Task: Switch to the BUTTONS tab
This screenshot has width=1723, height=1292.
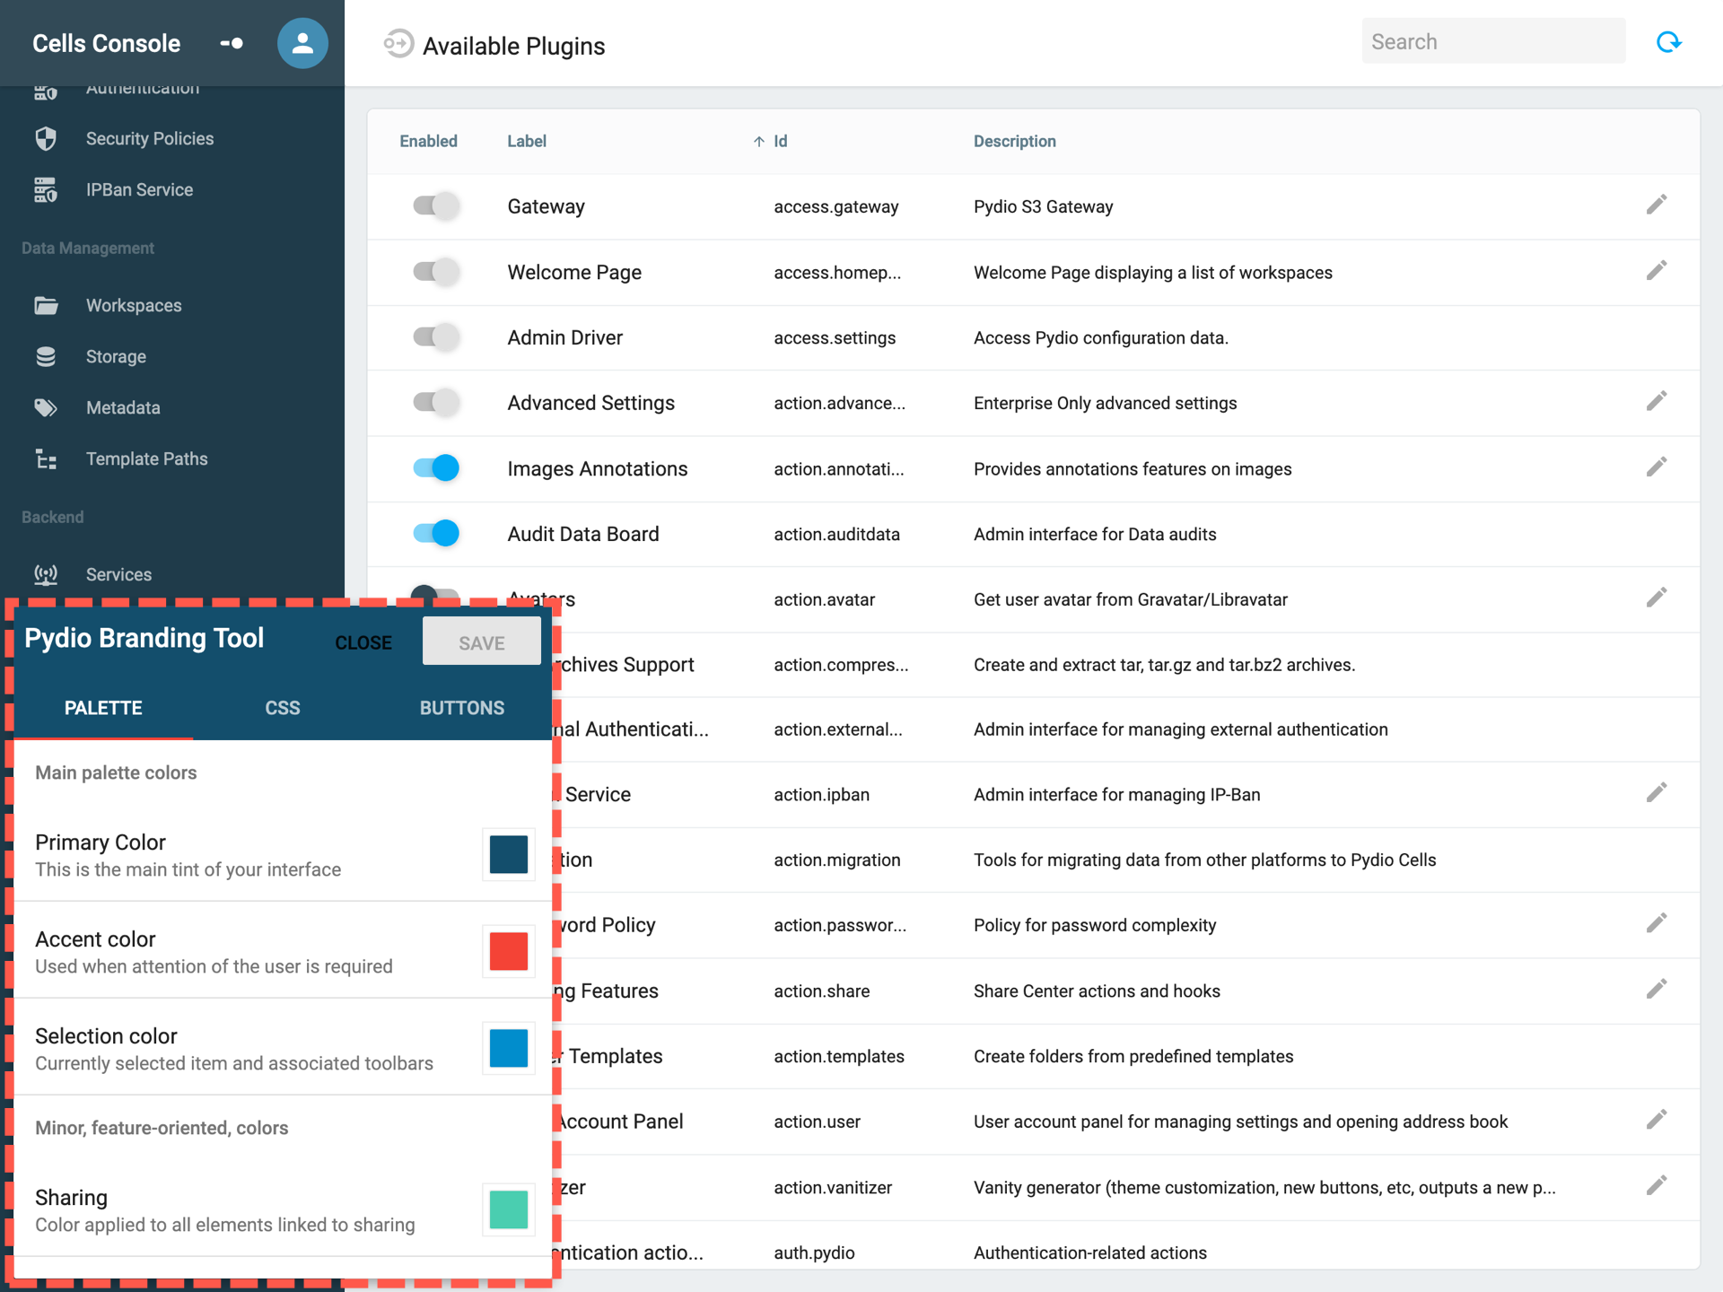Action: pyautogui.click(x=462, y=708)
